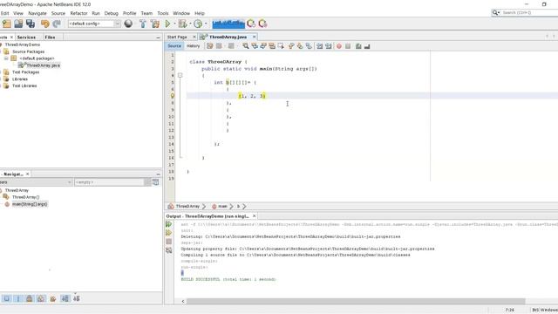Open the Debug Project dropdown arrow
The image size is (558, 314).
pyautogui.click(x=190, y=24)
